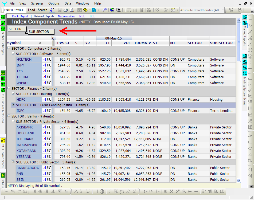The image size is (254, 200).
Task: Collapse the SUB SECTOR : Software group
Action: point(13,53)
